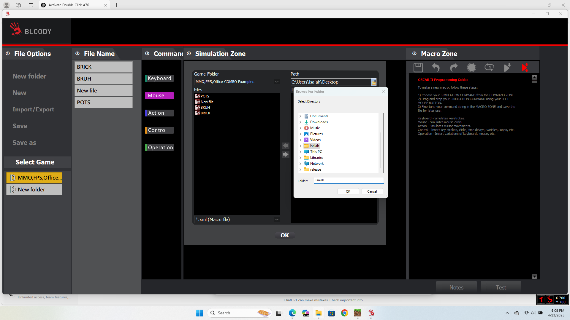Click the redo arrow in Macro Zone
Image resolution: width=570 pixels, height=320 pixels.
coord(454,68)
